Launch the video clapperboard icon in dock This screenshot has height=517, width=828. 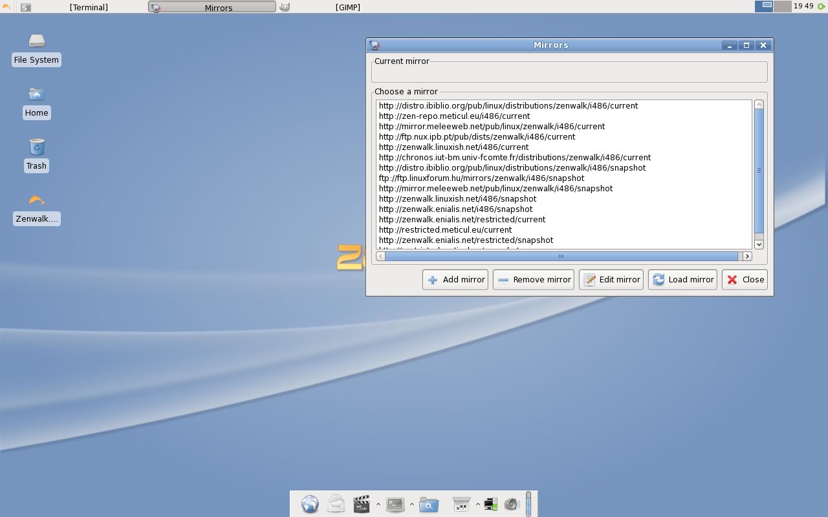pos(362,504)
